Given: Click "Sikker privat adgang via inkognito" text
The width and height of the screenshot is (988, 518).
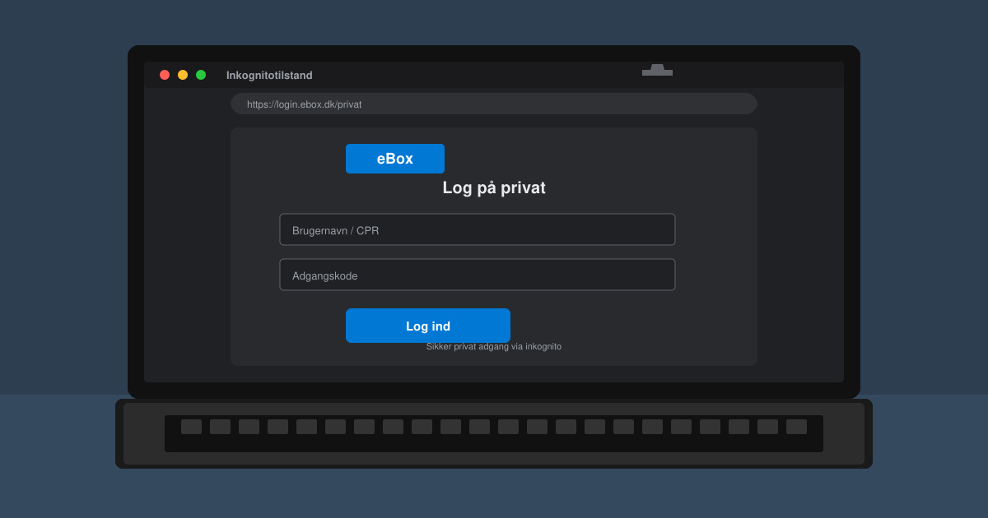Looking at the screenshot, I should click(x=494, y=346).
